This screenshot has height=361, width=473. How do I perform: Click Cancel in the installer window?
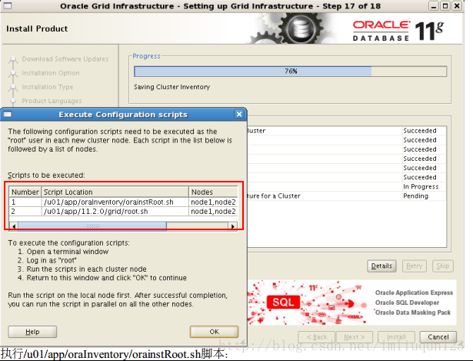click(x=438, y=337)
